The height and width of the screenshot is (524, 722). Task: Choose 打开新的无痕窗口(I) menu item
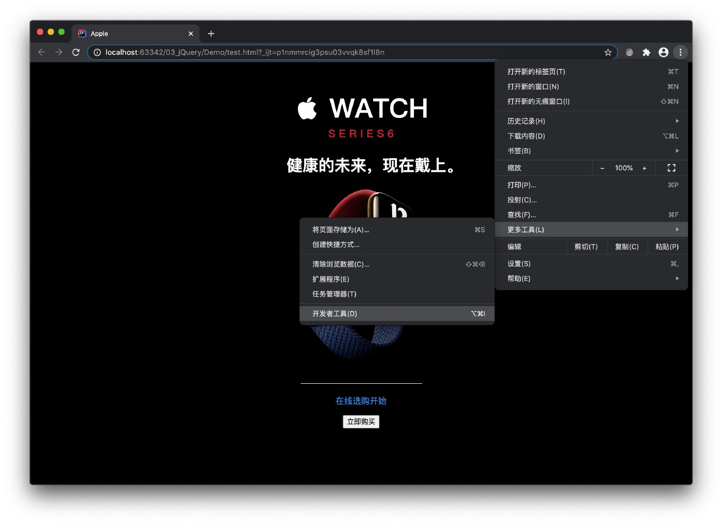591,101
